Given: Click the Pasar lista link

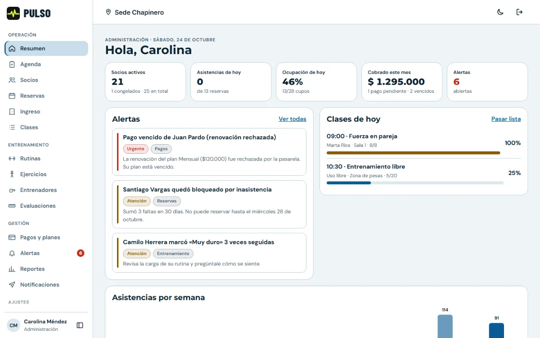Looking at the screenshot, I should click(506, 119).
